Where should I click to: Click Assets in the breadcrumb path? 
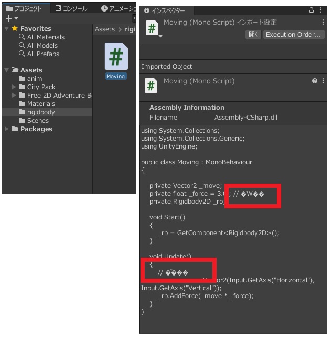point(105,29)
